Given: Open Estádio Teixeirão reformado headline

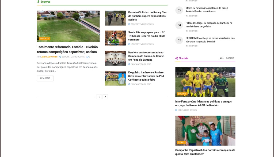Looking at the screenshot, I should pyautogui.click(x=67, y=49).
